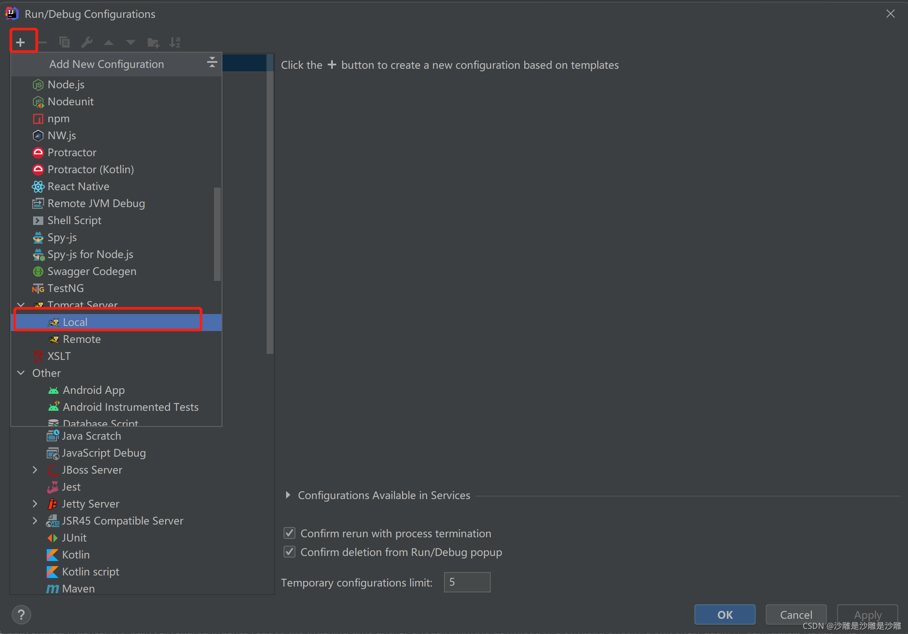The height and width of the screenshot is (634, 908).
Task: Click the Move into new folder icon
Action: point(153,42)
